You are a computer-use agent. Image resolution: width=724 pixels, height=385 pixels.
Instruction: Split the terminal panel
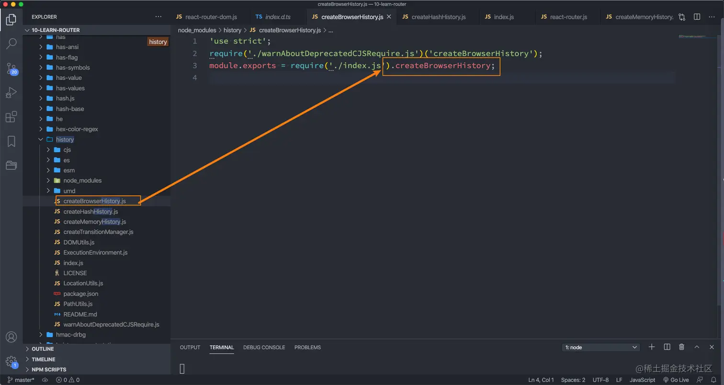coord(667,347)
